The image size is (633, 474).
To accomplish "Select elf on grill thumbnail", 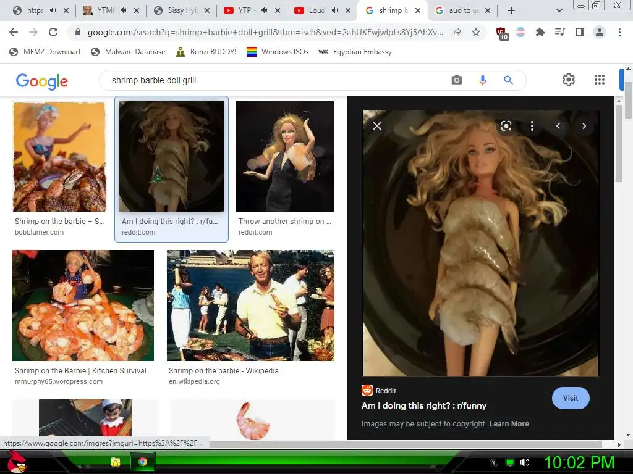I will tap(85, 418).
